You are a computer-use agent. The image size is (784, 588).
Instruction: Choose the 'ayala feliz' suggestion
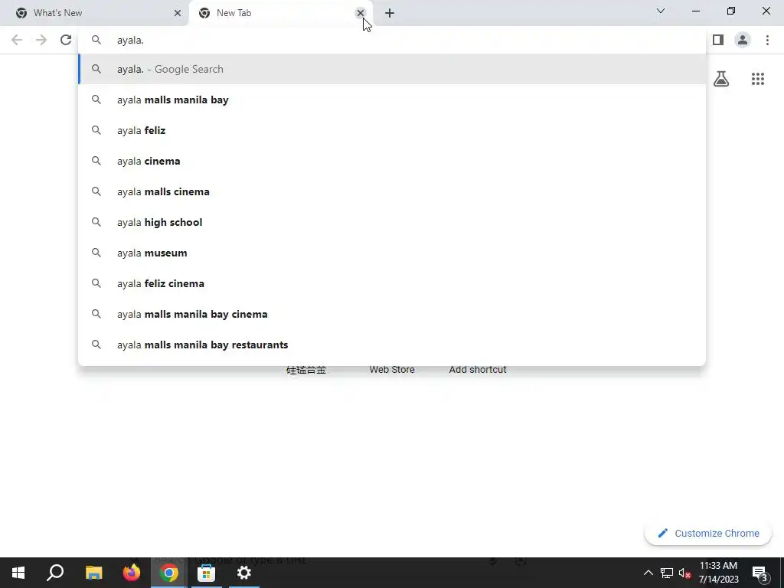coord(392,130)
